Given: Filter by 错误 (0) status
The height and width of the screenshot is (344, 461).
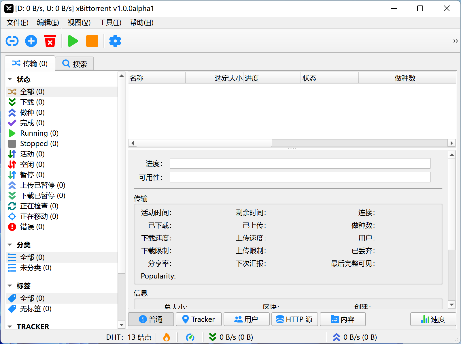Looking at the screenshot, I should (x=61, y=227).
